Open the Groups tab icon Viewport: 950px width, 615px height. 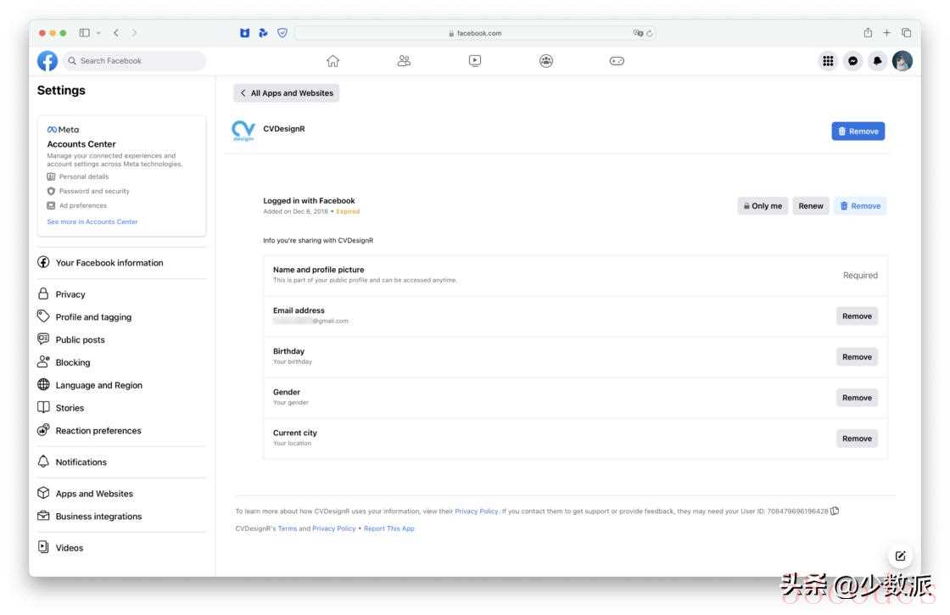coord(546,60)
